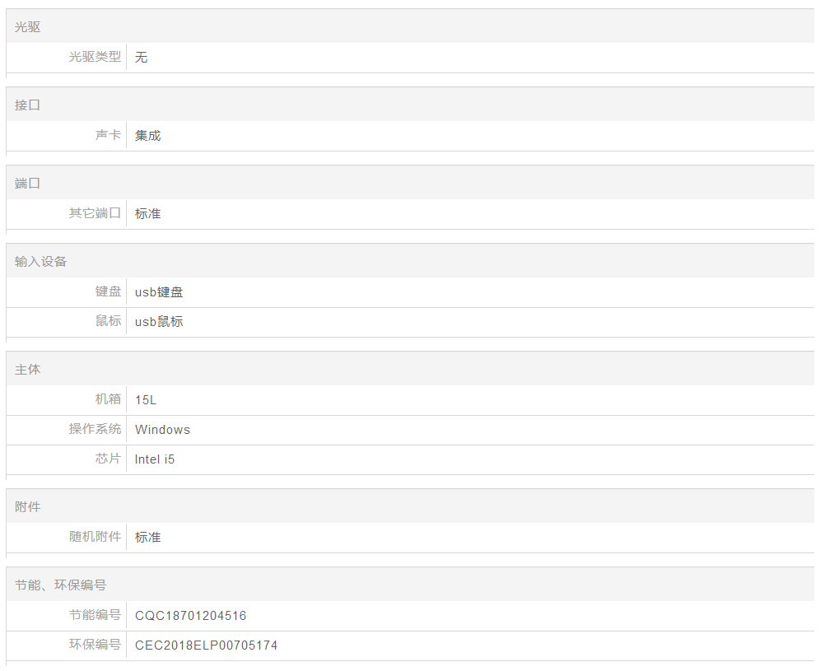Select the 机箱 value 15L
The width and height of the screenshot is (820, 671).
tap(146, 400)
